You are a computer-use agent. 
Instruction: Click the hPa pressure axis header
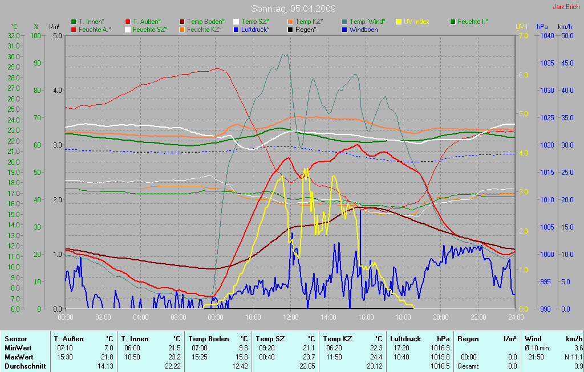[x=542, y=27]
